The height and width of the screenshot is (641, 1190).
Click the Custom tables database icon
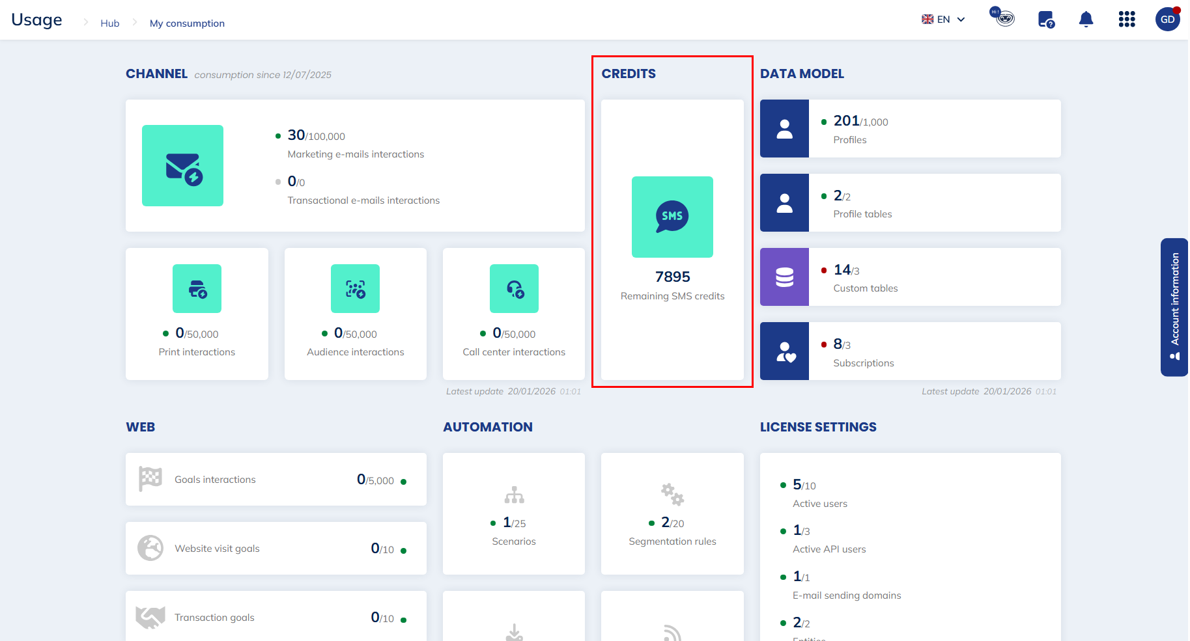click(x=784, y=277)
